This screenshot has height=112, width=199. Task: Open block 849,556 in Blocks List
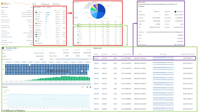tap(96, 104)
